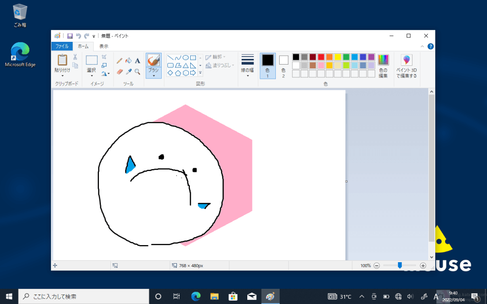Select the Magnifier tool
487x304 pixels.
click(x=137, y=72)
